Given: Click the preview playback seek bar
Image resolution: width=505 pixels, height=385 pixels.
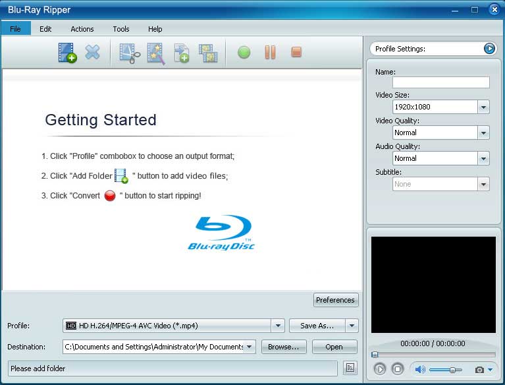Looking at the screenshot, I should coord(433,355).
